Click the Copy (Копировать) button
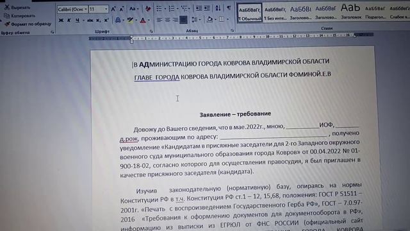The height and width of the screenshot is (231, 410). pos(20,15)
